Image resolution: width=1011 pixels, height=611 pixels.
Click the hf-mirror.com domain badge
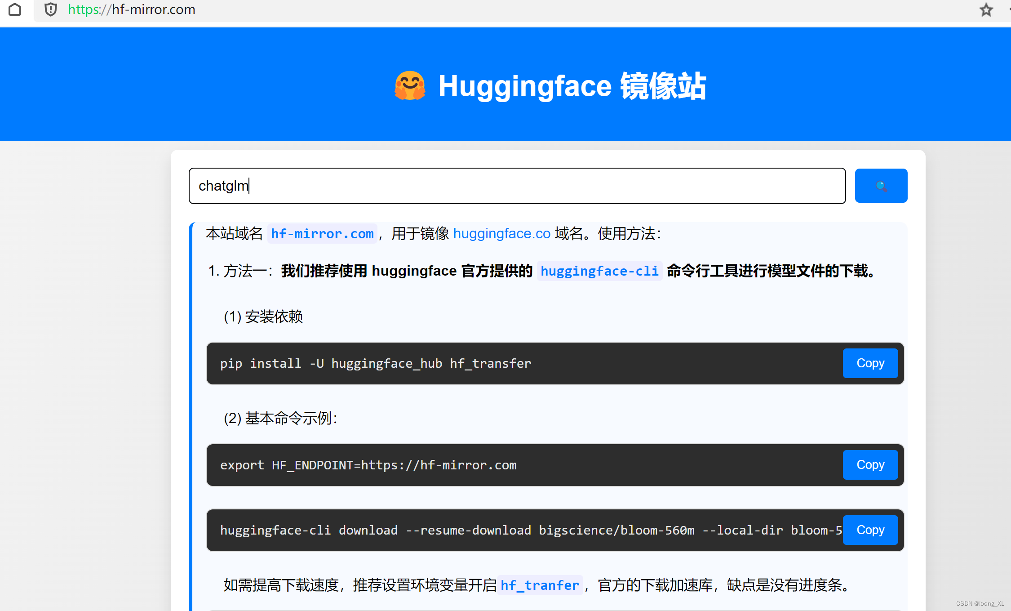tap(322, 233)
